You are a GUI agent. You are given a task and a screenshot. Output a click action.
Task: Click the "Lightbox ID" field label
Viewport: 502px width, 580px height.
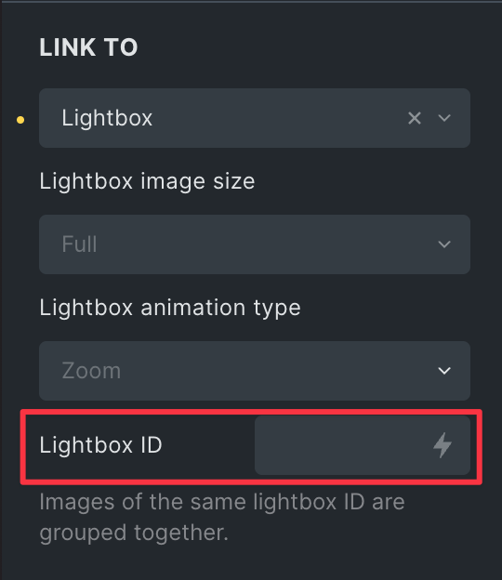point(101,444)
